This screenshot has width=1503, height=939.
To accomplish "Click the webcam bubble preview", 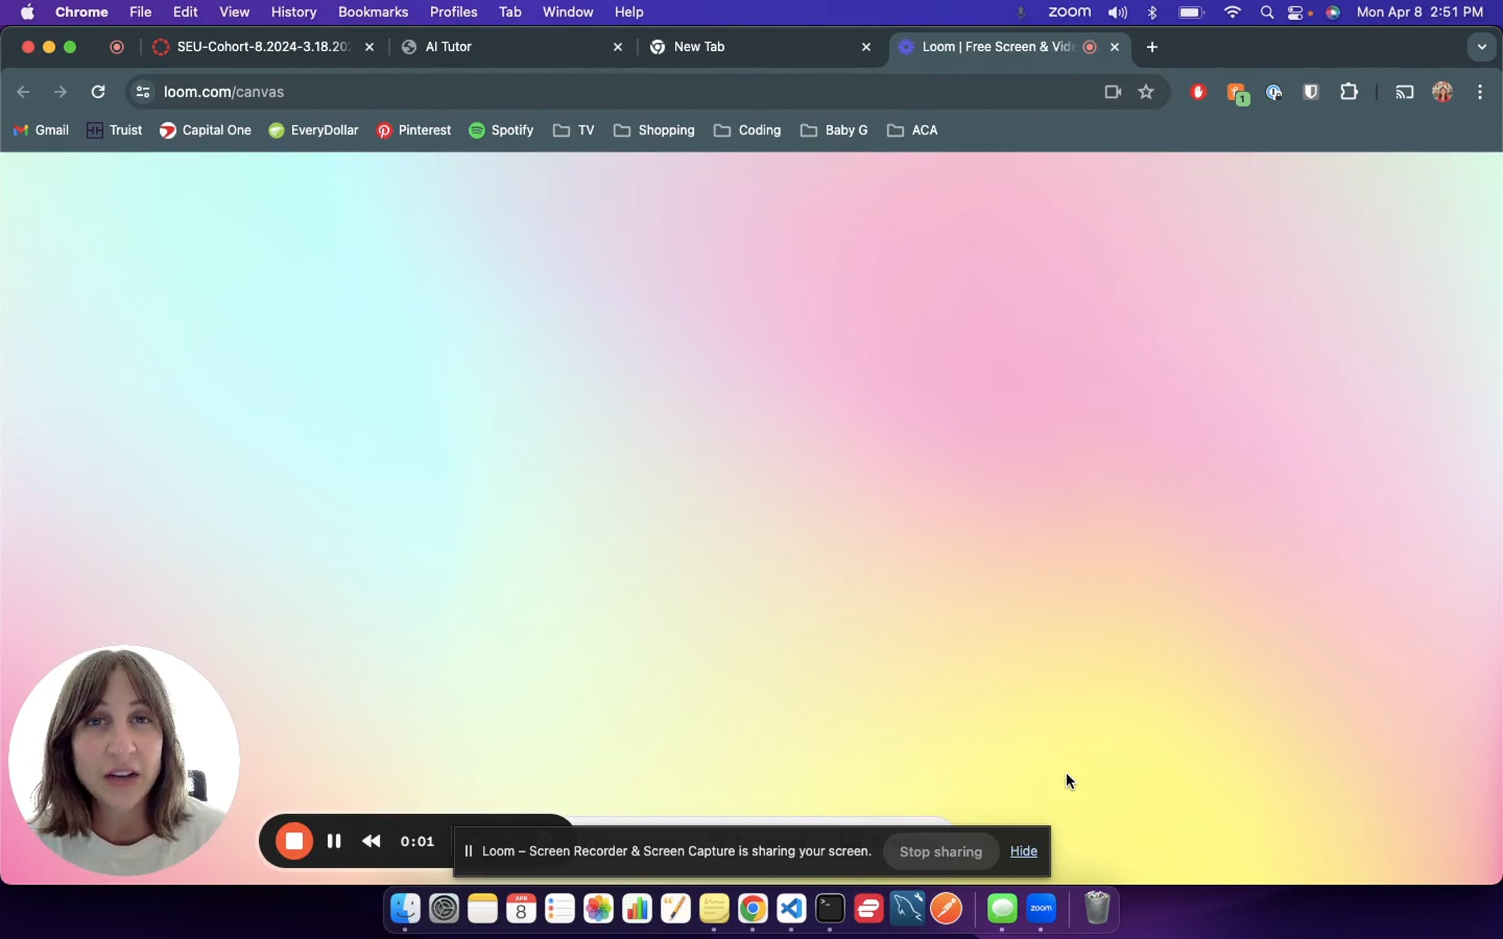I will click(124, 760).
